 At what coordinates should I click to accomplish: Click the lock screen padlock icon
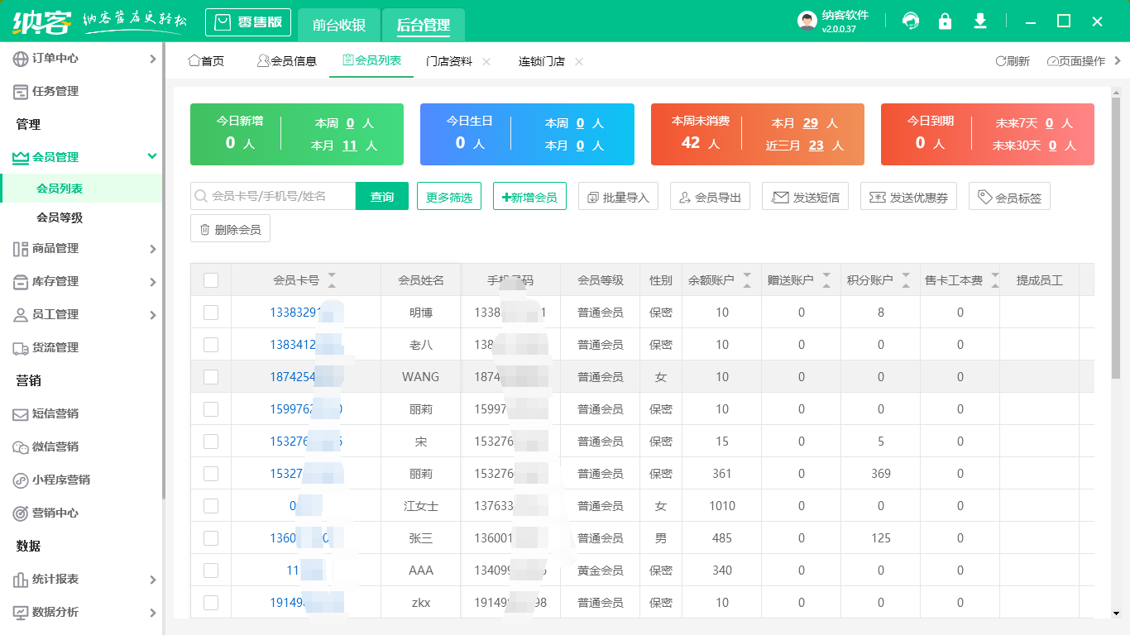click(x=945, y=21)
